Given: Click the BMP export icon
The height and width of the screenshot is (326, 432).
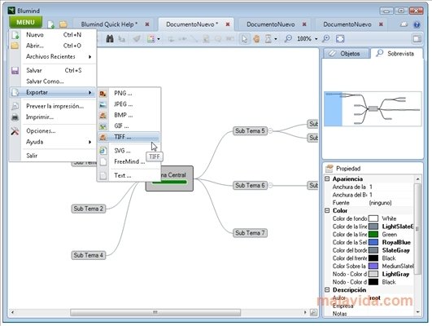Looking at the screenshot, I should [103, 115].
